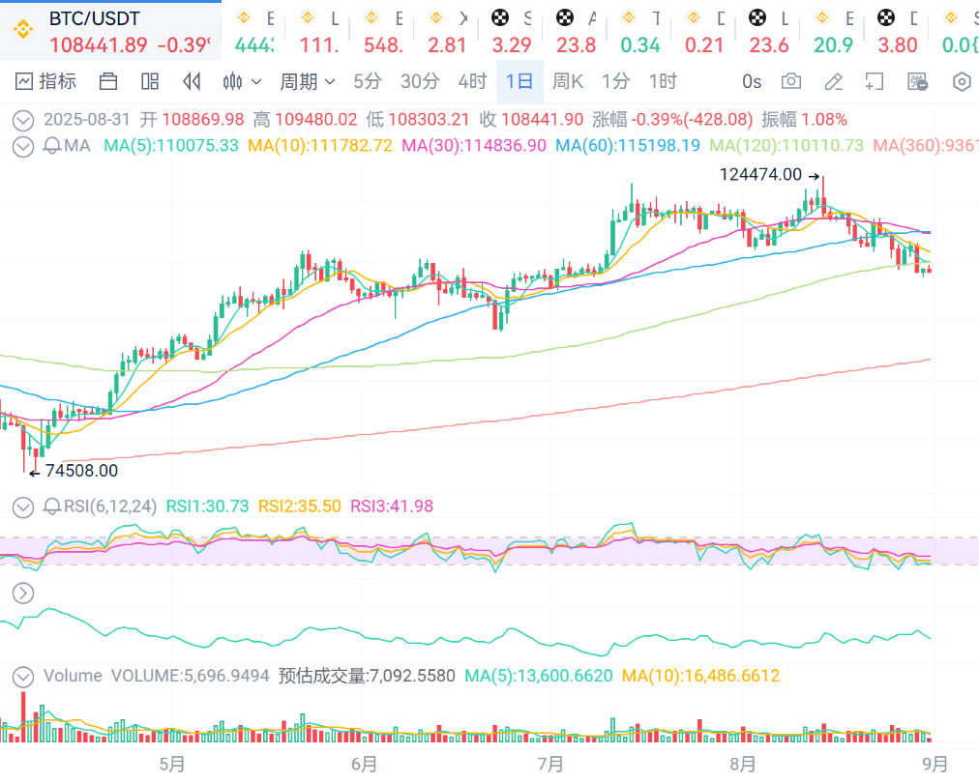Click the 2025-08-31 date text
The width and height of the screenshot is (979, 783).
87,119
